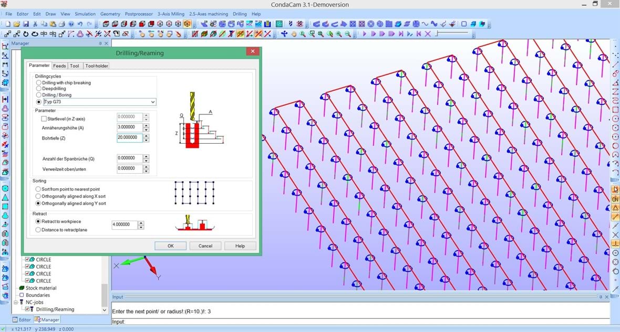Viewport: 620px width, 332px height.
Task: Click the Manager tree scroll-down arrow
Action: [105, 310]
